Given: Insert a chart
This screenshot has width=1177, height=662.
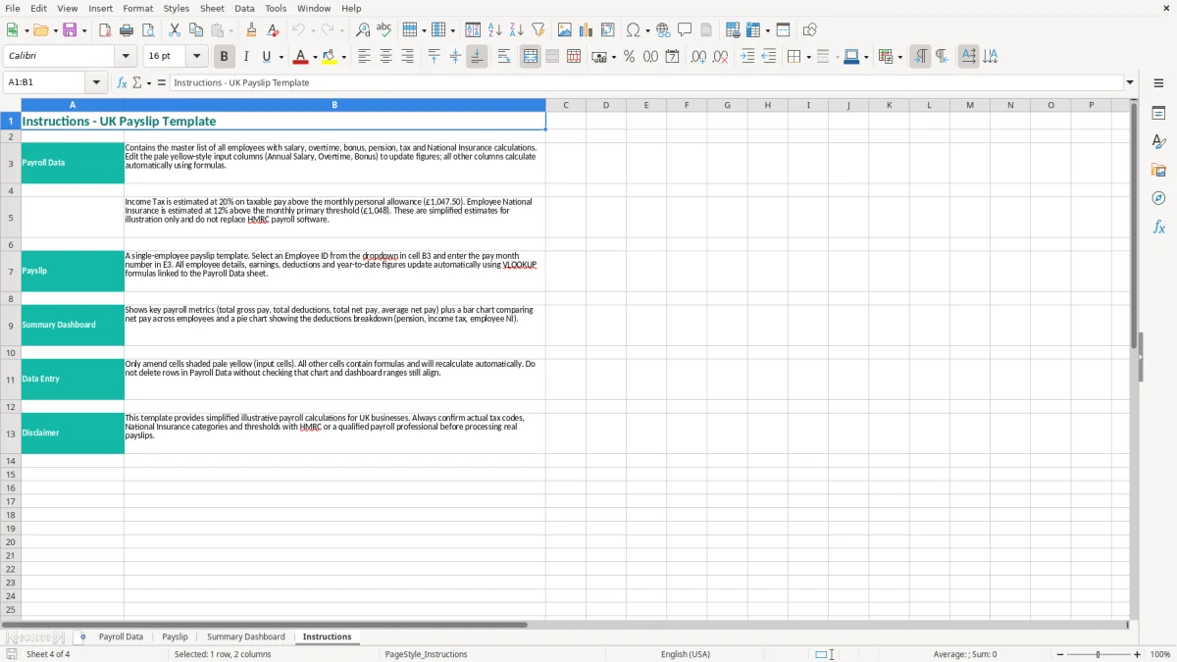Looking at the screenshot, I should coord(587,29).
